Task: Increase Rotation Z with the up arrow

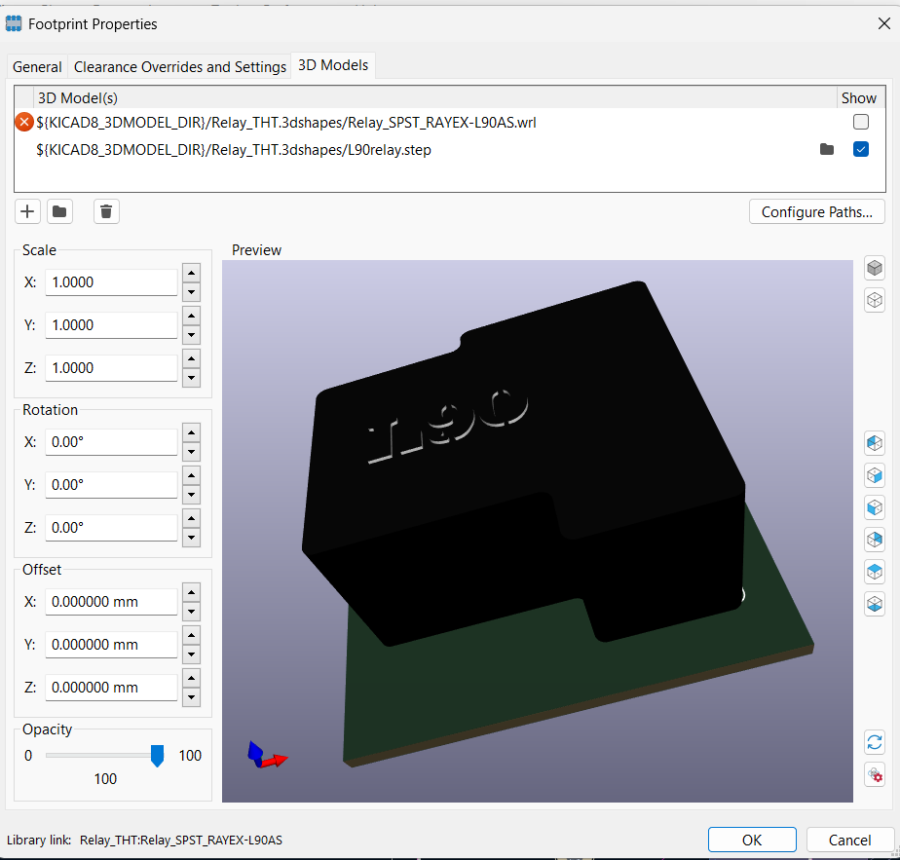Action: [191, 518]
